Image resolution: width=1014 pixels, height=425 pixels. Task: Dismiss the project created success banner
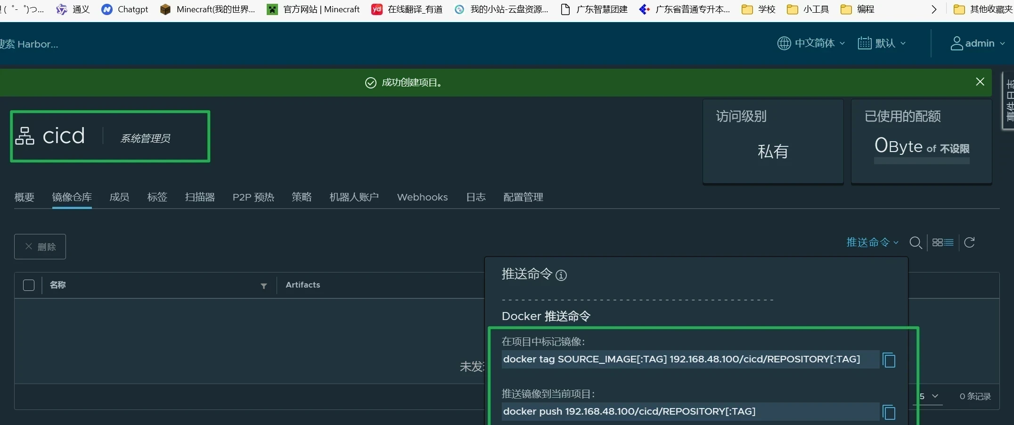(x=980, y=82)
